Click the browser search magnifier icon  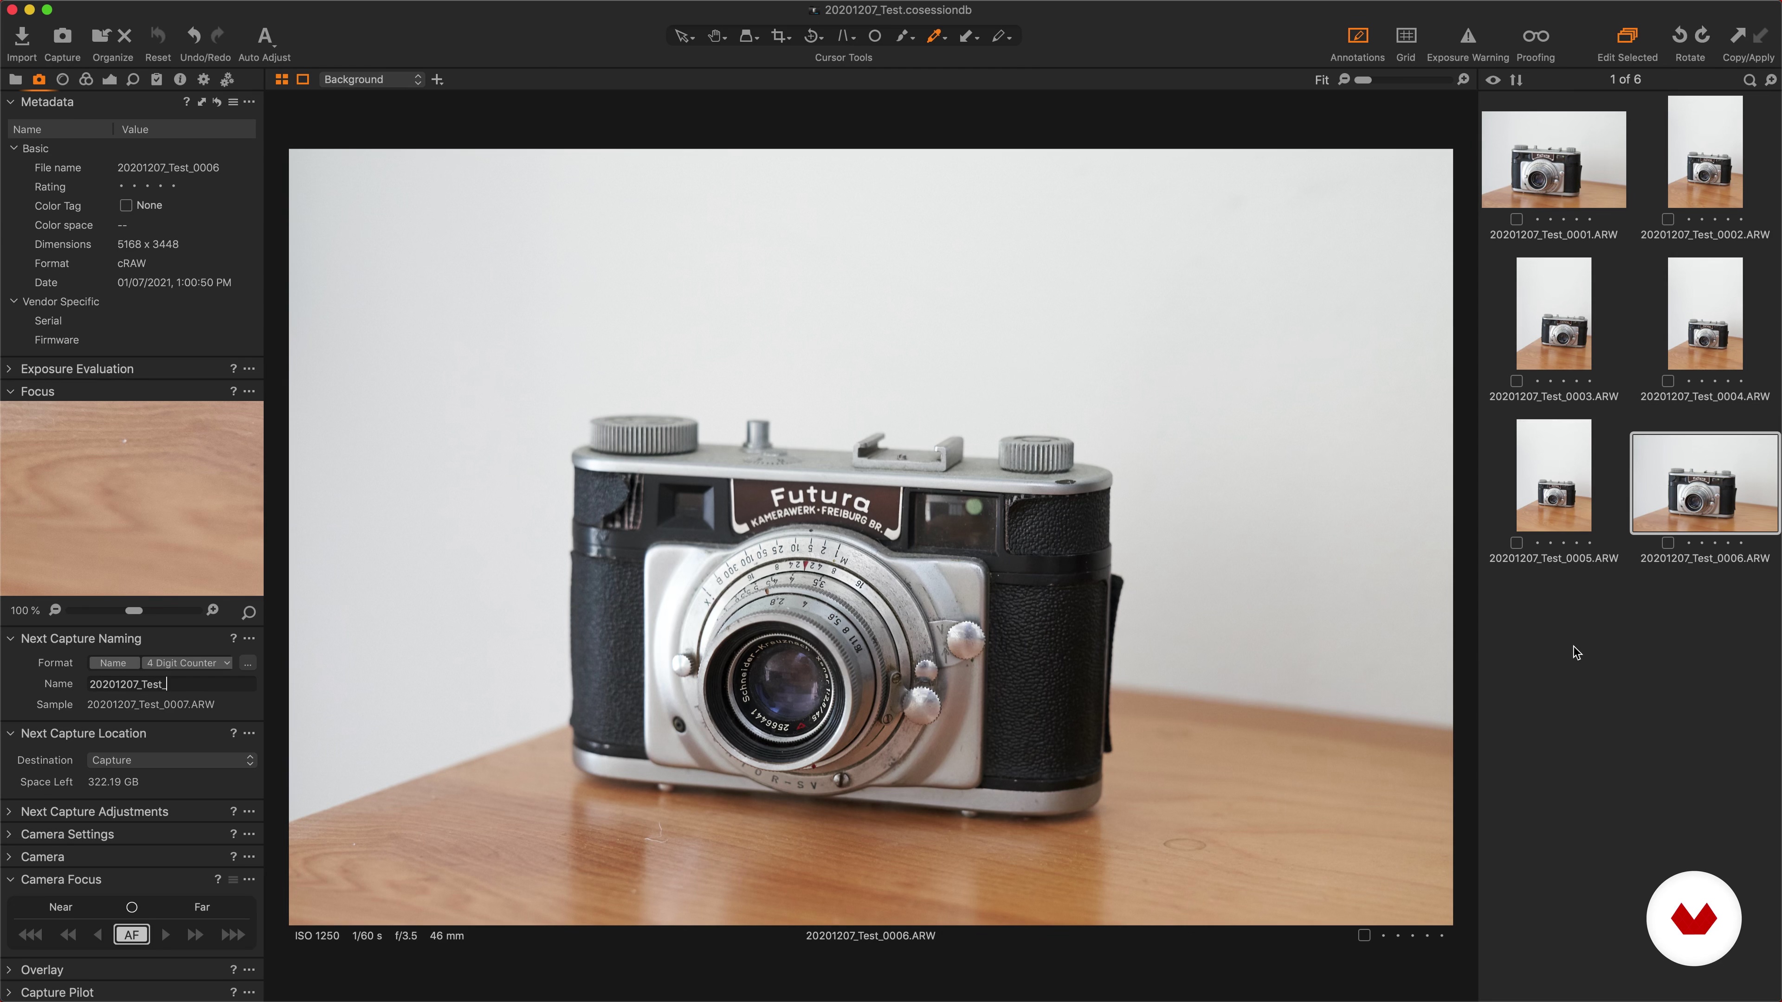[1750, 80]
